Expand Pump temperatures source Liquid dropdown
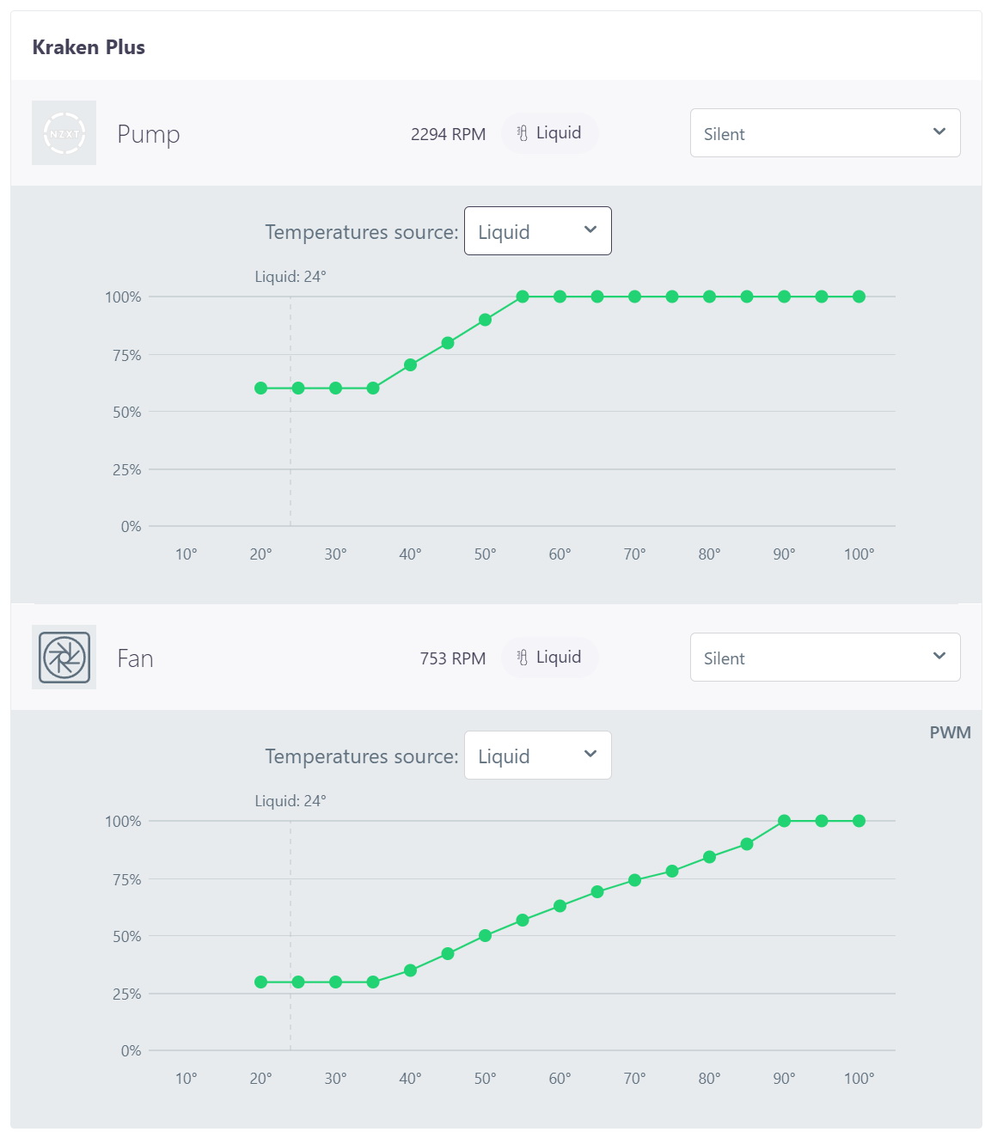The width and height of the screenshot is (991, 1132). point(538,231)
